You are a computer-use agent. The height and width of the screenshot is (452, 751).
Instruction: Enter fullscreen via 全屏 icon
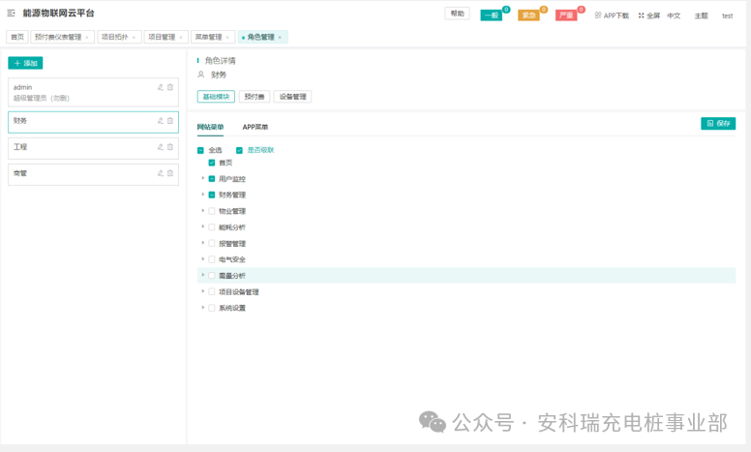point(641,15)
